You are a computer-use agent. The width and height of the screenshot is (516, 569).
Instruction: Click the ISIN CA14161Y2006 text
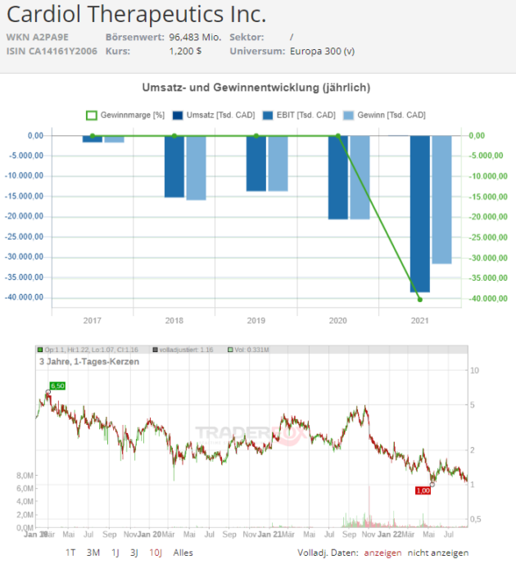tap(52, 51)
